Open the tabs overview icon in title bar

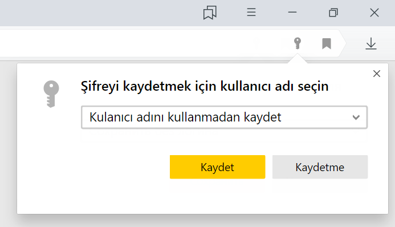coord(210,13)
